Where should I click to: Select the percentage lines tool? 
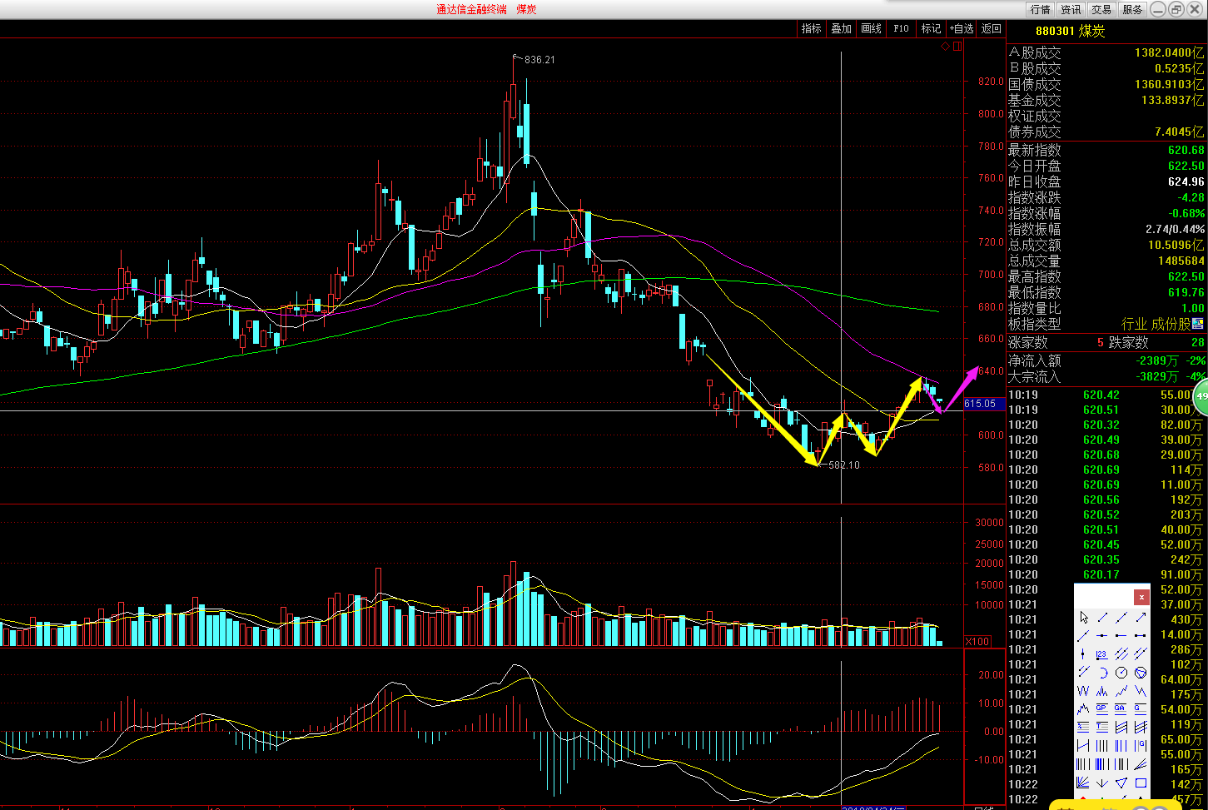click(1083, 727)
